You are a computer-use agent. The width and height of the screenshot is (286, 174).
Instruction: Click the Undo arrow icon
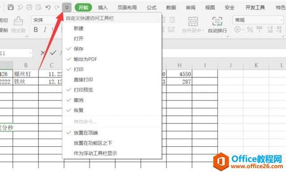point(48,7)
